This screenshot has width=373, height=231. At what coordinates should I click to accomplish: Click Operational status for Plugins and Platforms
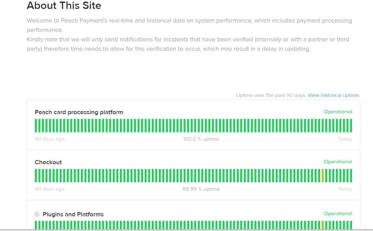click(x=338, y=214)
